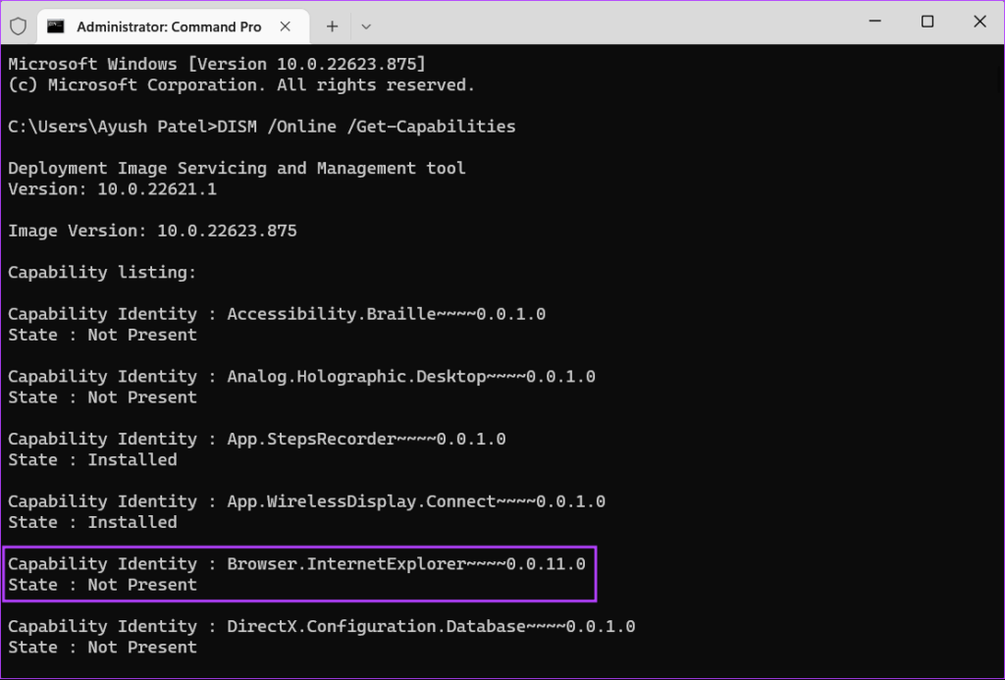Click the Image Version 10.0.22623.875 line
The image size is (1005, 680).
pos(152,231)
